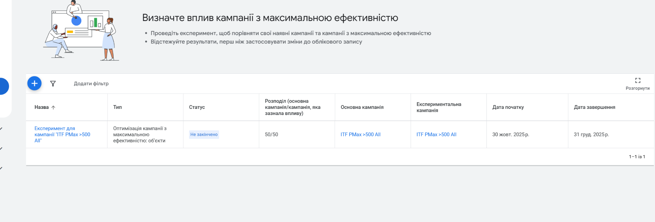Click the blue plus create experiment button
655x222 pixels.
[35, 83]
